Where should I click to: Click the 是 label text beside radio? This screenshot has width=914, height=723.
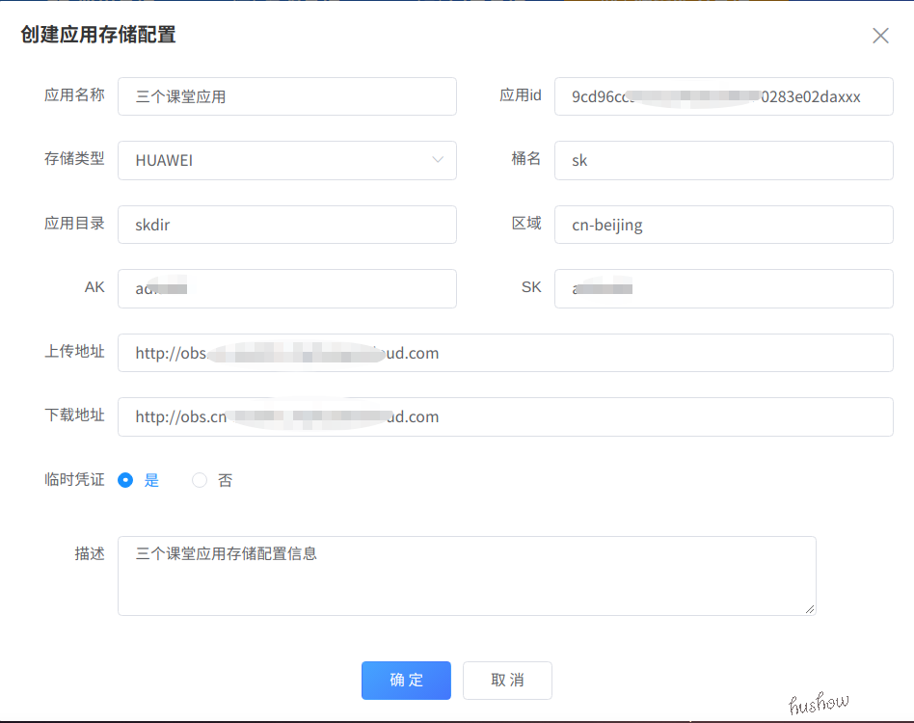click(x=151, y=480)
